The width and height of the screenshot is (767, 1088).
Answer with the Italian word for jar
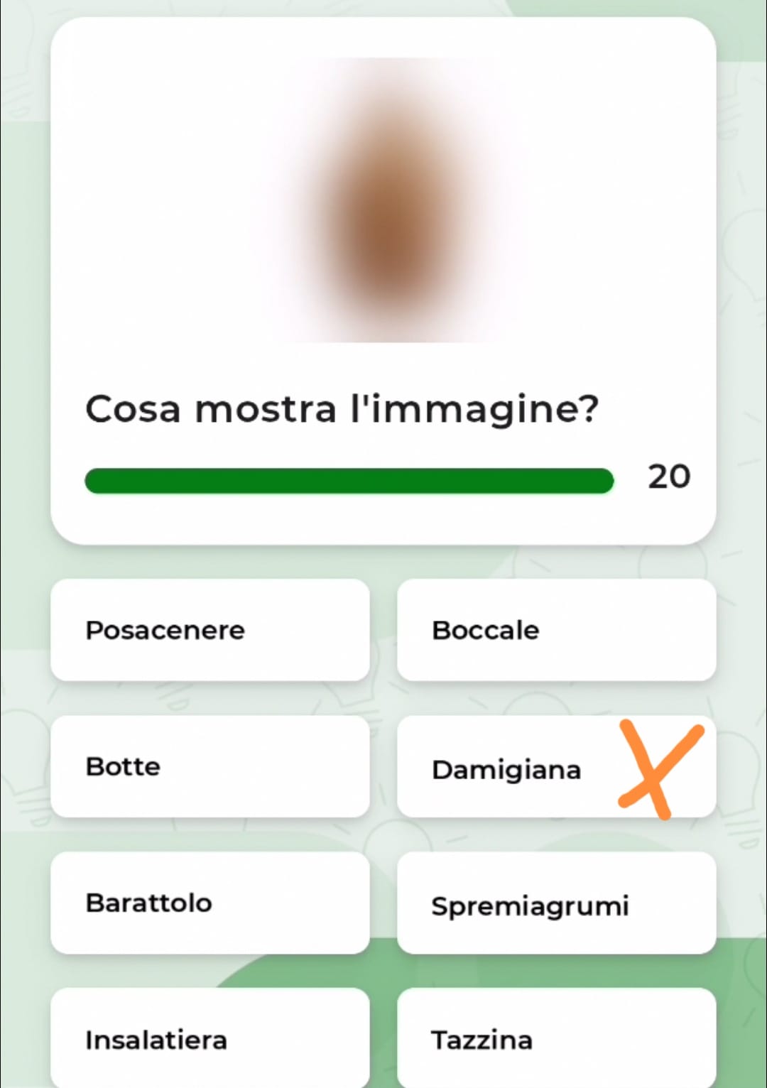pyautogui.click(x=210, y=903)
